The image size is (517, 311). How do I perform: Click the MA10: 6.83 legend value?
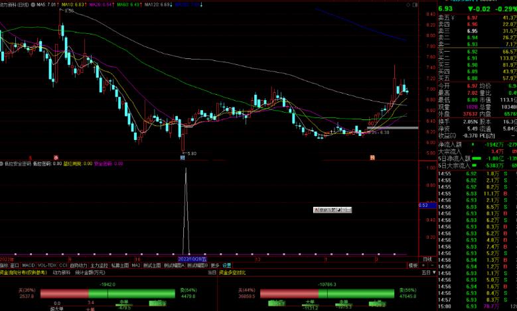coord(74,5)
